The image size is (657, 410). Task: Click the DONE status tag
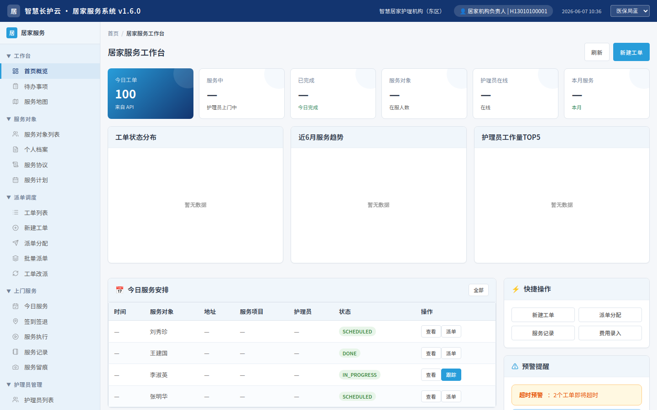[349, 354]
